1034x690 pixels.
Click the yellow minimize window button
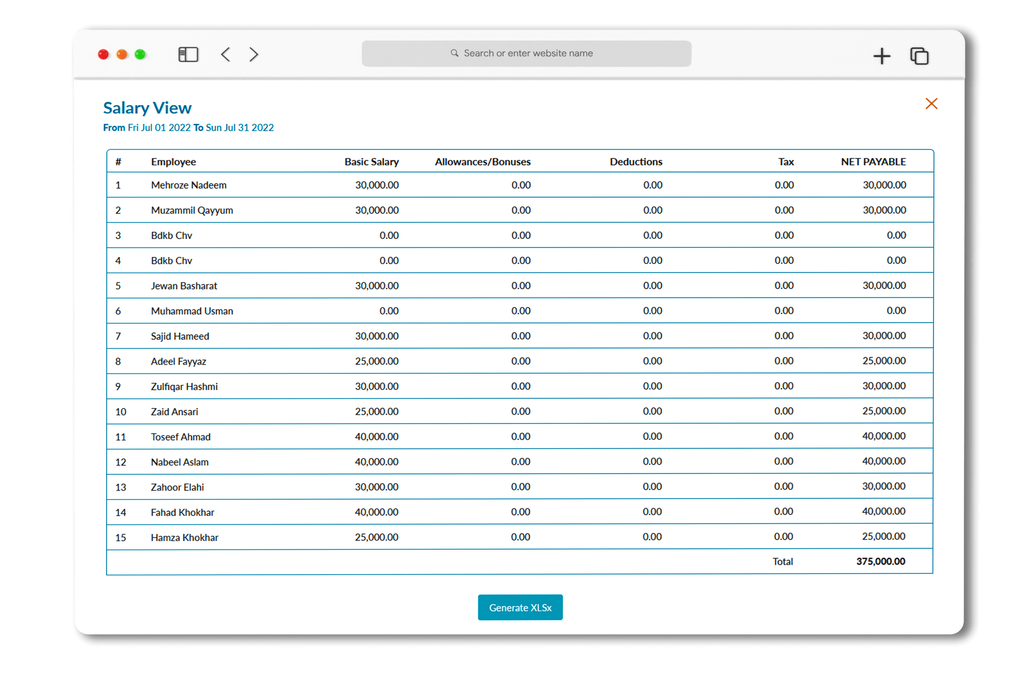(122, 55)
